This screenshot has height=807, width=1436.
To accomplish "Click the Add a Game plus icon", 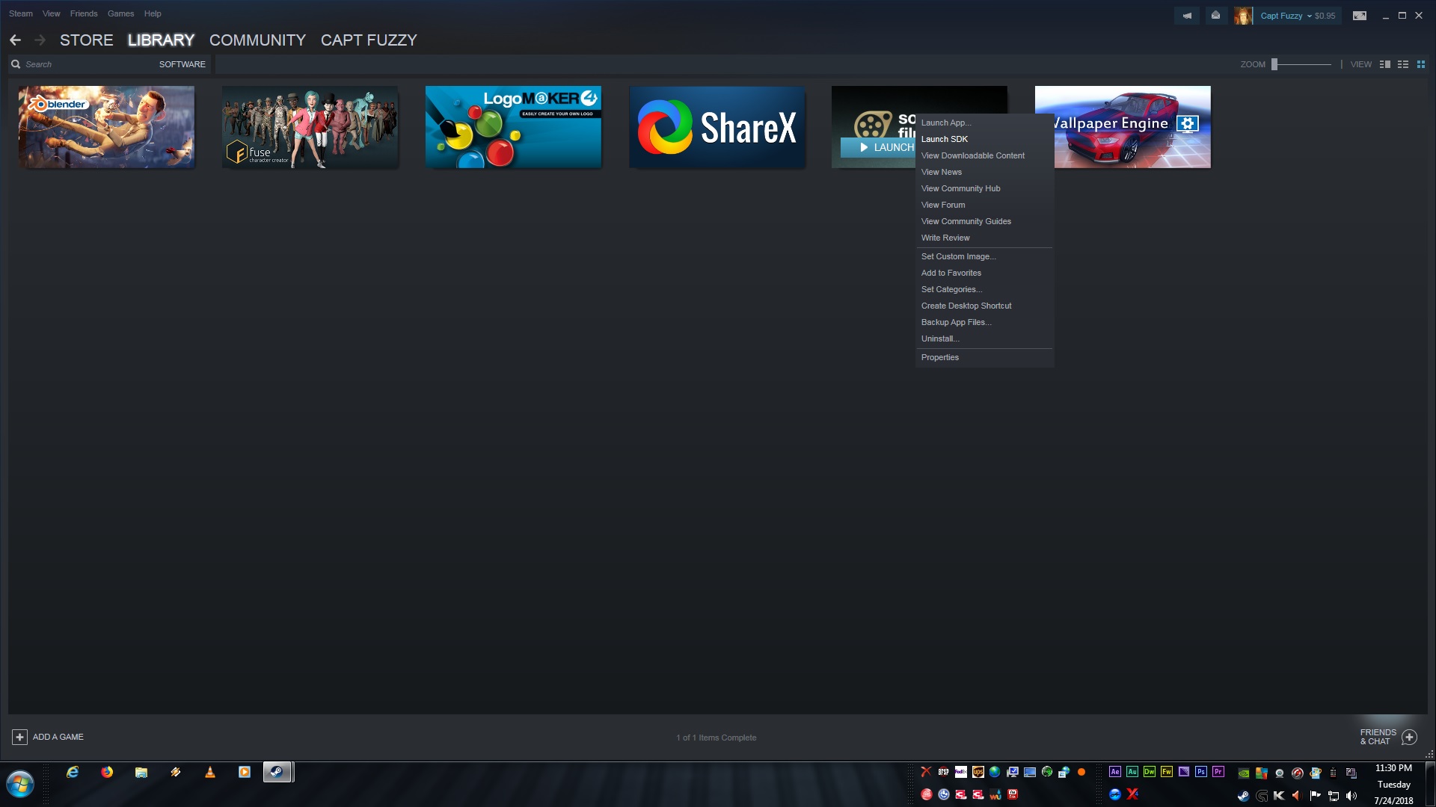I will coord(19,737).
